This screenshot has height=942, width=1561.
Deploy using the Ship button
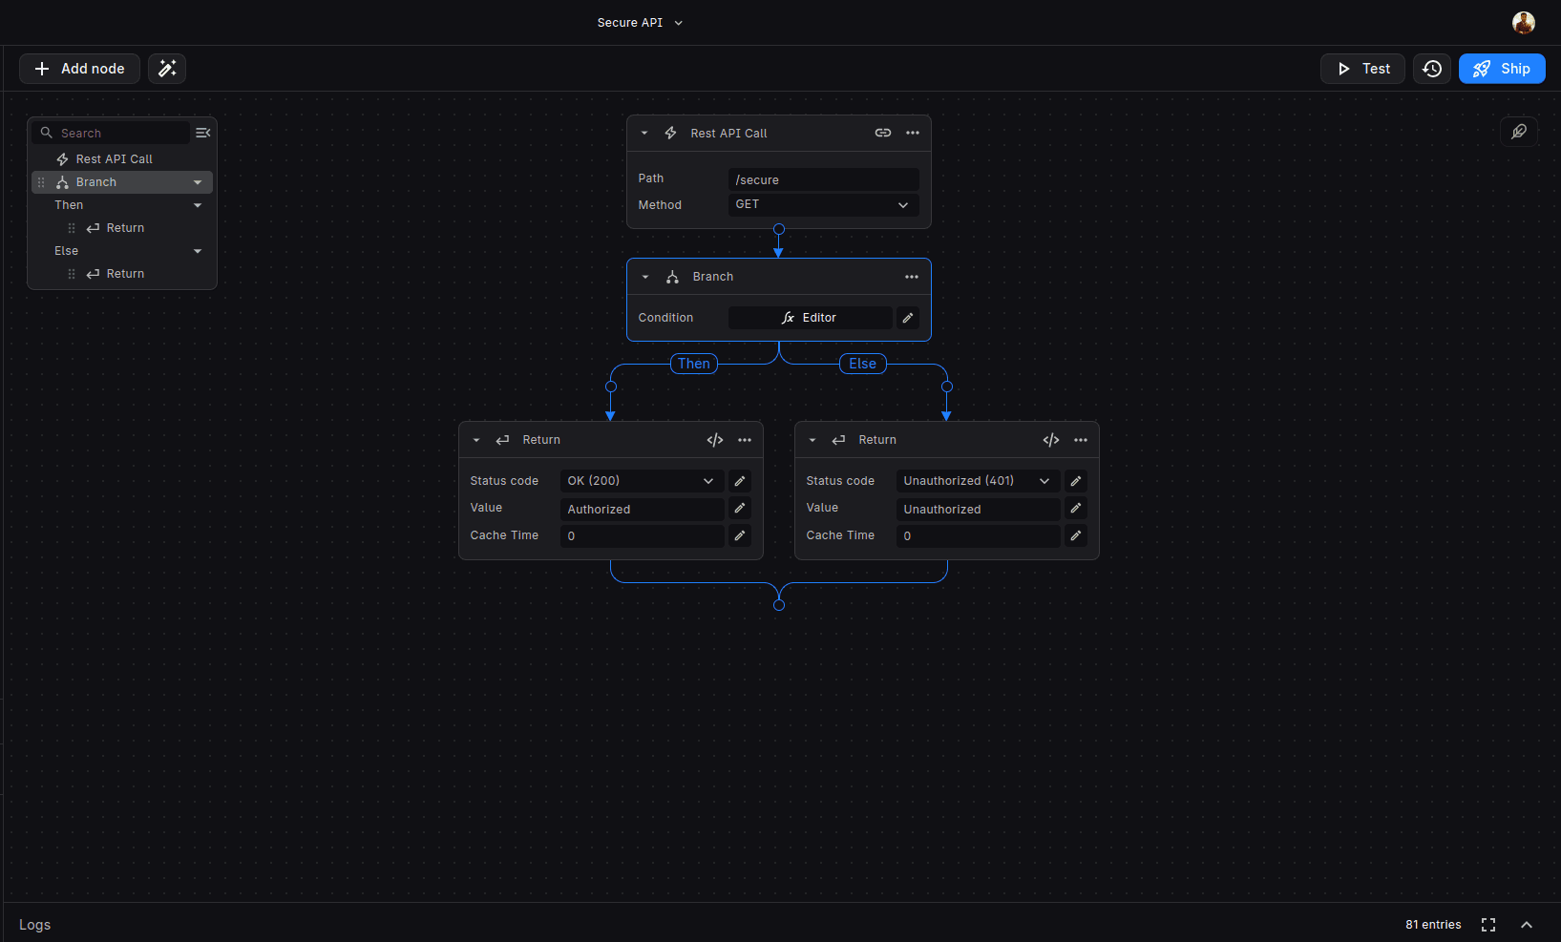[1501, 68]
